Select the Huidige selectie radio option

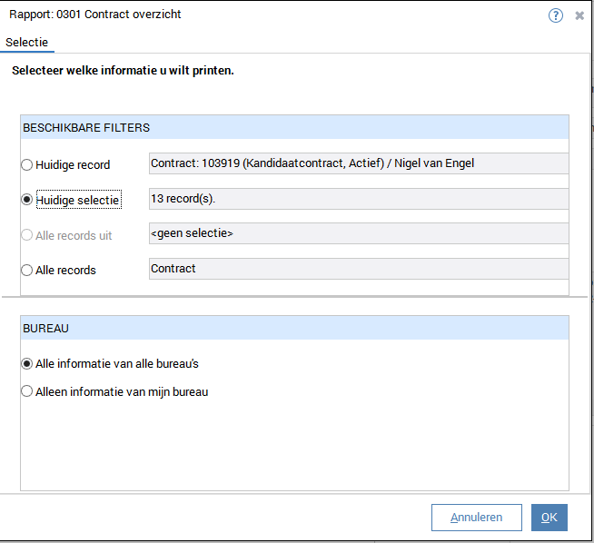coord(27,200)
